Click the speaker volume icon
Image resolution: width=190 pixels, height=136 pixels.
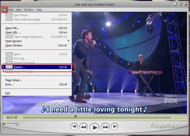(4, 124)
